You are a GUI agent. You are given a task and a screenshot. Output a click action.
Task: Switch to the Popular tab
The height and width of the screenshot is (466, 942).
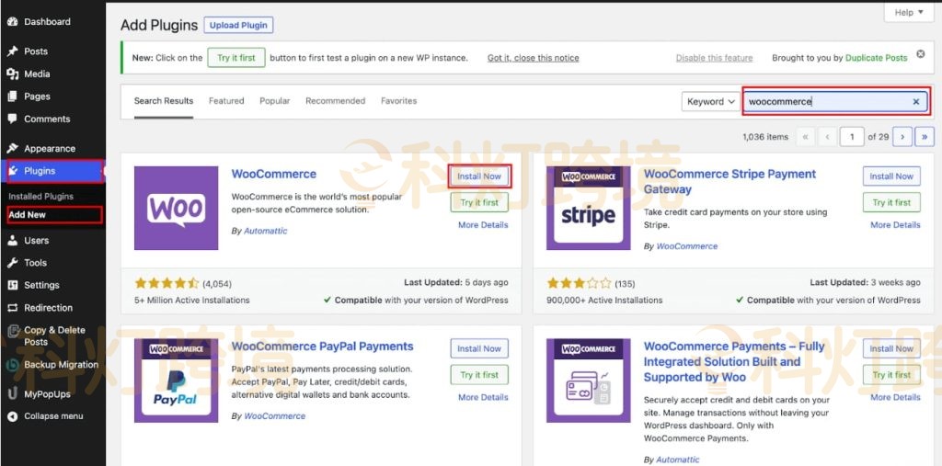[274, 101]
